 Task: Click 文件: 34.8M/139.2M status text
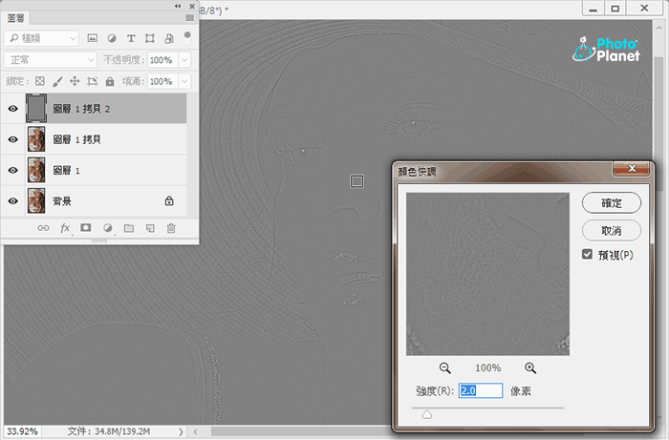109,431
